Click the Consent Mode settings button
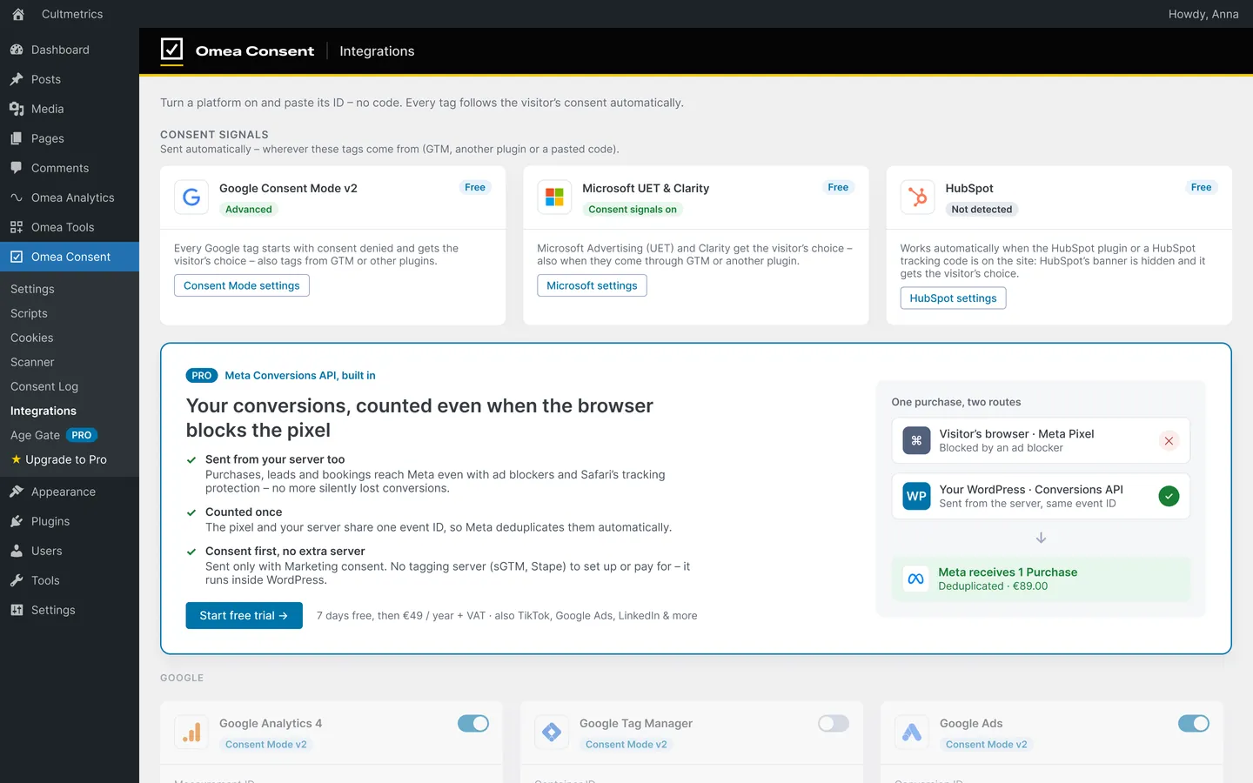Viewport: 1253px width, 783px height. tap(242, 285)
